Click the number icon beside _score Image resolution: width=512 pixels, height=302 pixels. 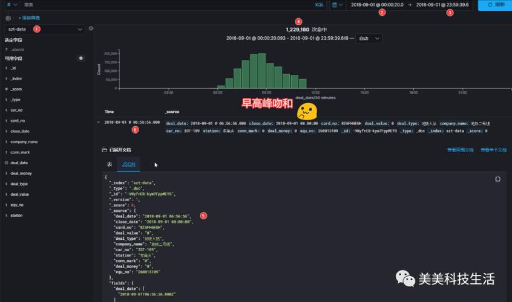coord(6,89)
